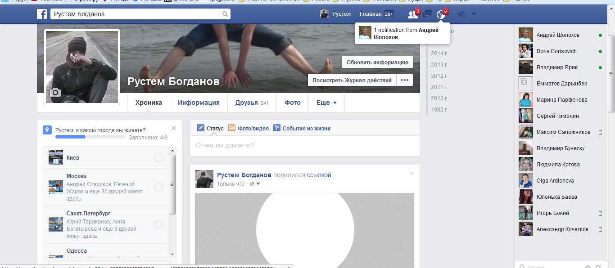
Task: Click the camera icon on the profile photo
Action: click(x=55, y=93)
